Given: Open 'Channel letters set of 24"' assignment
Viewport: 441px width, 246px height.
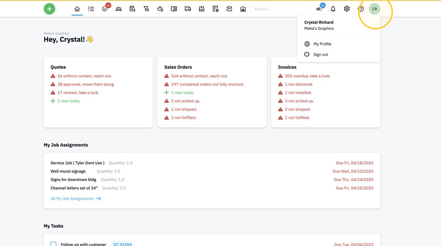Looking at the screenshot, I should click(x=74, y=188).
